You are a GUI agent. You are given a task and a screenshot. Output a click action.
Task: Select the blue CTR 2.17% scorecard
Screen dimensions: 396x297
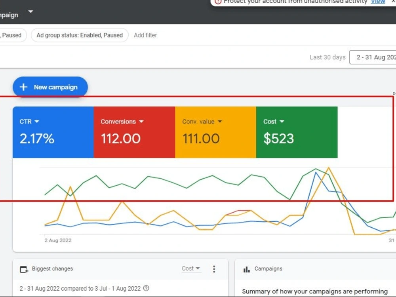[x=53, y=132]
